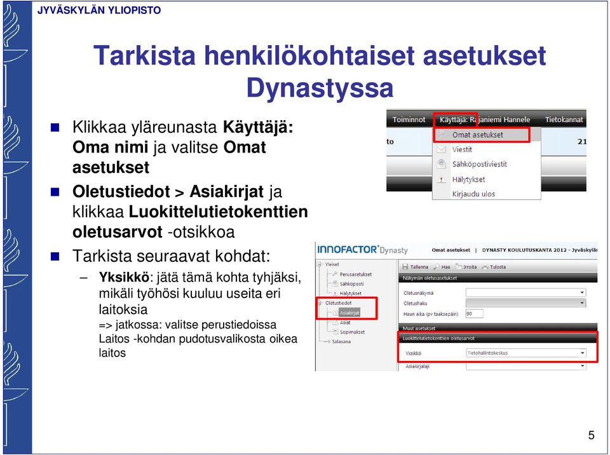Viewport: 610px width, 455px height.
Task: Click the tools icon beside Omat asetukset
Action: [x=441, y=135]
